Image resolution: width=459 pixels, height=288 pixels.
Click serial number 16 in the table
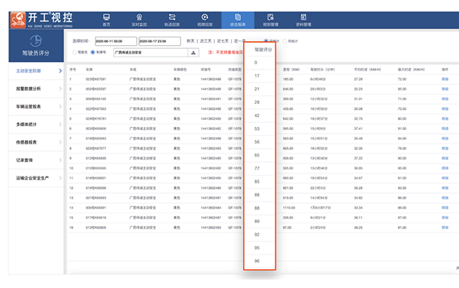(71, 228)
